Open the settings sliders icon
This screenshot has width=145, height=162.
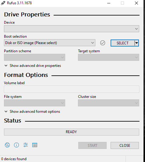[26, 145]
